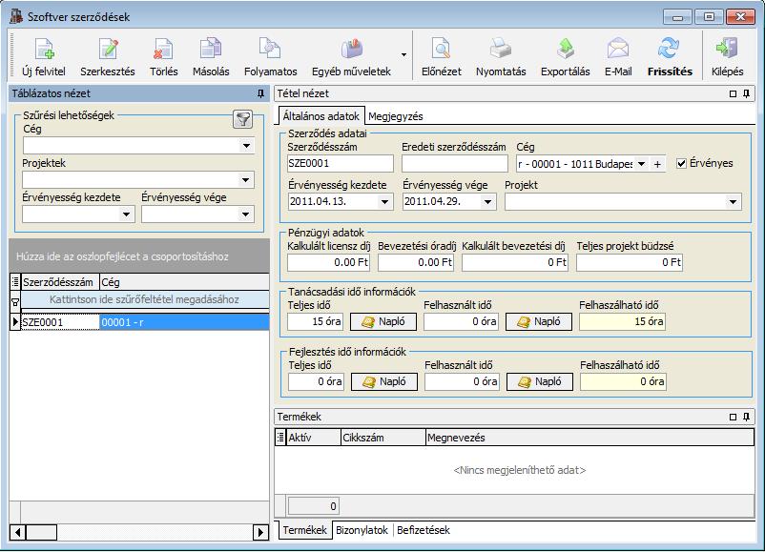Switch to Általános adatok tab
The width and height of the screenshot is (765, 552).
click(x=321, y=116)
